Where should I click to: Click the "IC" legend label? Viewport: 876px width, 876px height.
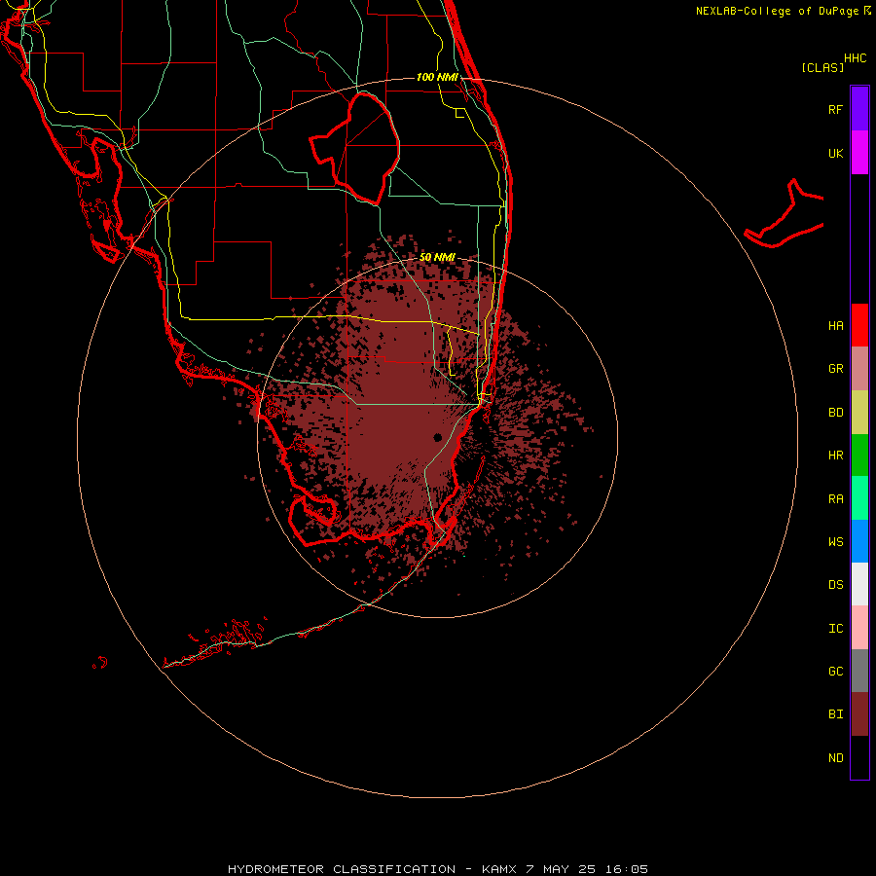[x=835, y=628]
